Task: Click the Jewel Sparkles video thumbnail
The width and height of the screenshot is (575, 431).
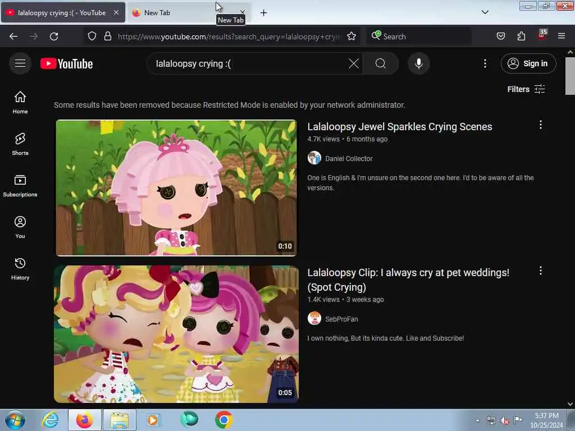Action: click(x=176, y=187)
